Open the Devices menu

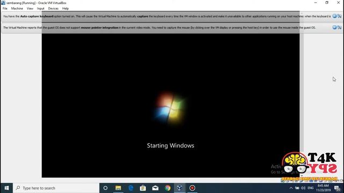pos(53,9)
